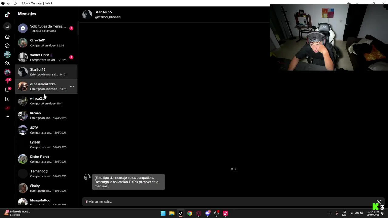Image resolution: width=388 pixels, height=218 pixels.
Task: Open the Fernando conversation
Action: click(x=46, y=173)
